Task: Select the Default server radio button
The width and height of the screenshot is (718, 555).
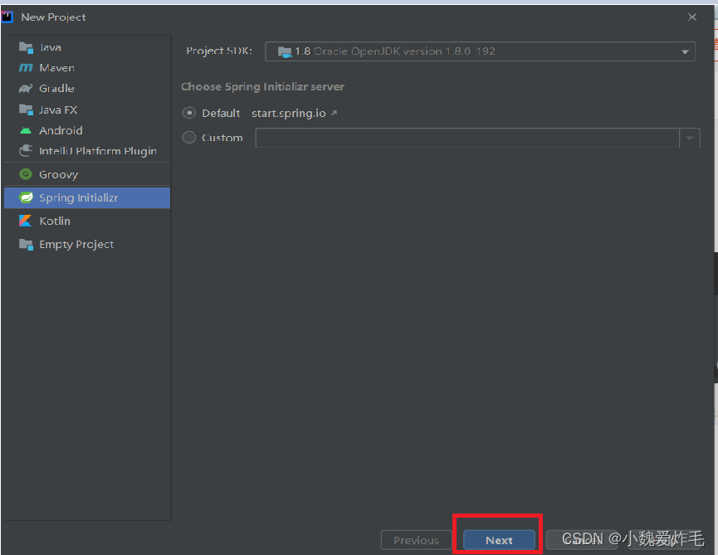Action: point(189,113)
